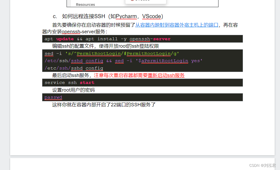
Task: Click the CSDN watermark "@刘泓君"
Action: point(263,165)
